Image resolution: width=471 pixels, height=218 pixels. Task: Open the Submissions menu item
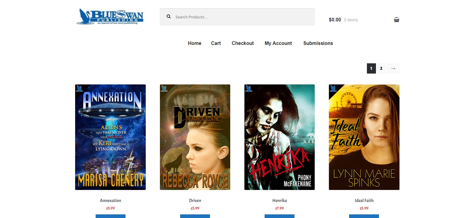pos(318,43)
